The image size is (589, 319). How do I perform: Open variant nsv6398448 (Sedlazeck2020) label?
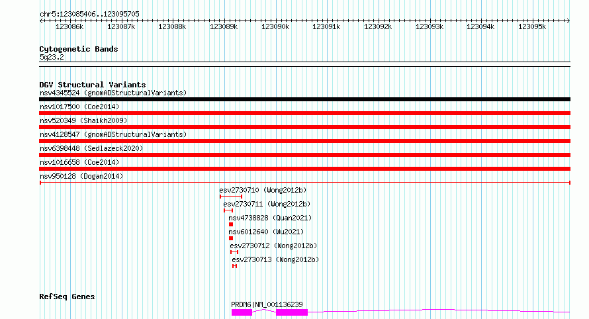91,148
